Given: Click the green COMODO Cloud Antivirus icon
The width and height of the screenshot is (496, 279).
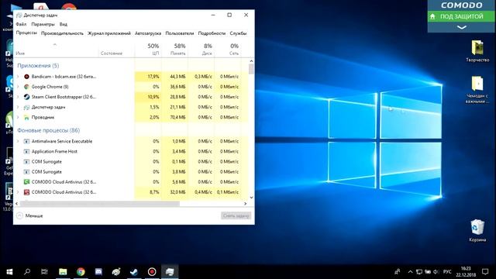Looking at the screenshot, I should [26, 182].
